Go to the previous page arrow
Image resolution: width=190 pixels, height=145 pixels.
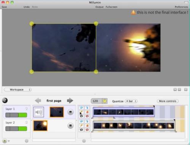point(38,101)
